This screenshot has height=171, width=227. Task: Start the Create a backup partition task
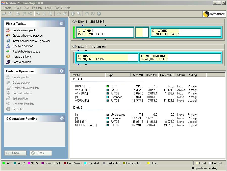[27, 35]
